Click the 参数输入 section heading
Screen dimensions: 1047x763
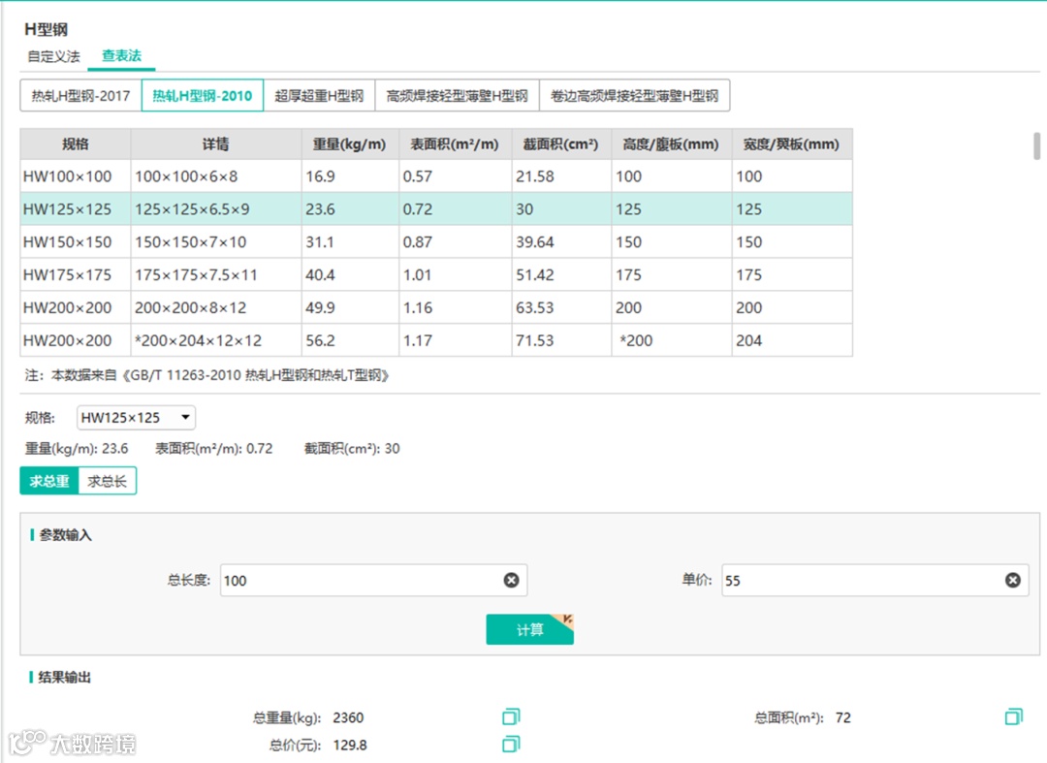pyautogui.click(x=66, y=535)
